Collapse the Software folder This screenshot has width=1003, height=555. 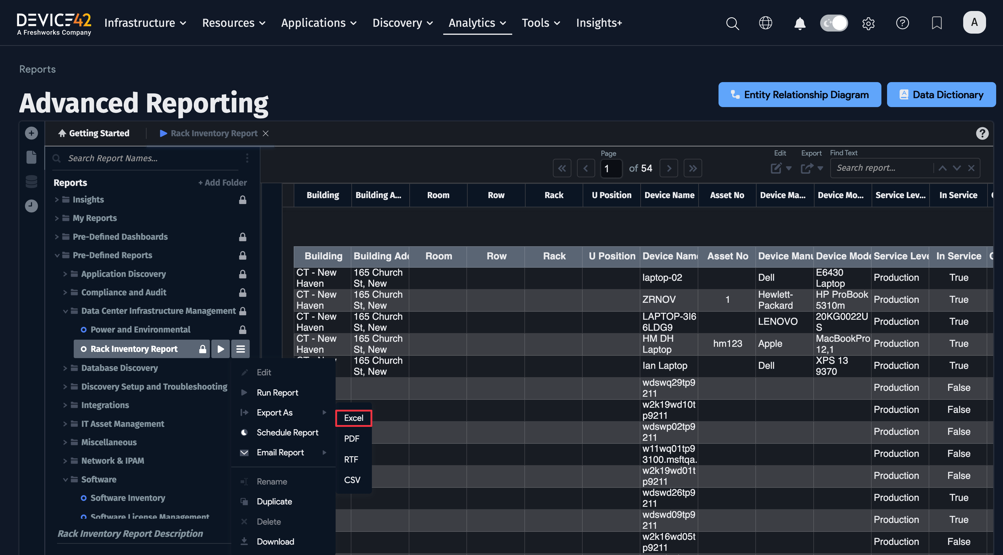65,479
